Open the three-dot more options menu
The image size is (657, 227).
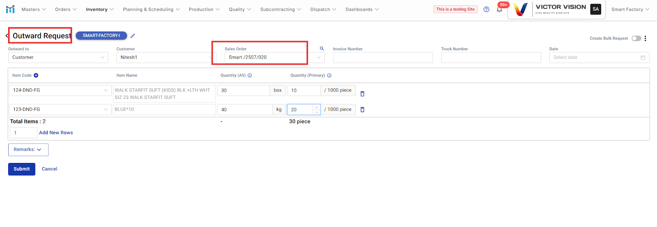(x=645, y=38)
